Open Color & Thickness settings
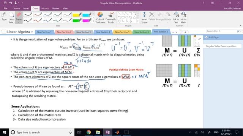 [100, 18]
